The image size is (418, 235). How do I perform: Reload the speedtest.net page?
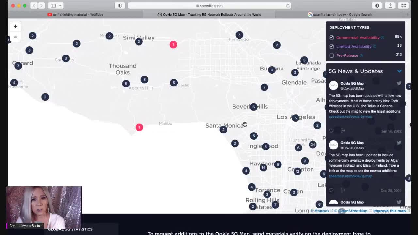tap(288, 6)
